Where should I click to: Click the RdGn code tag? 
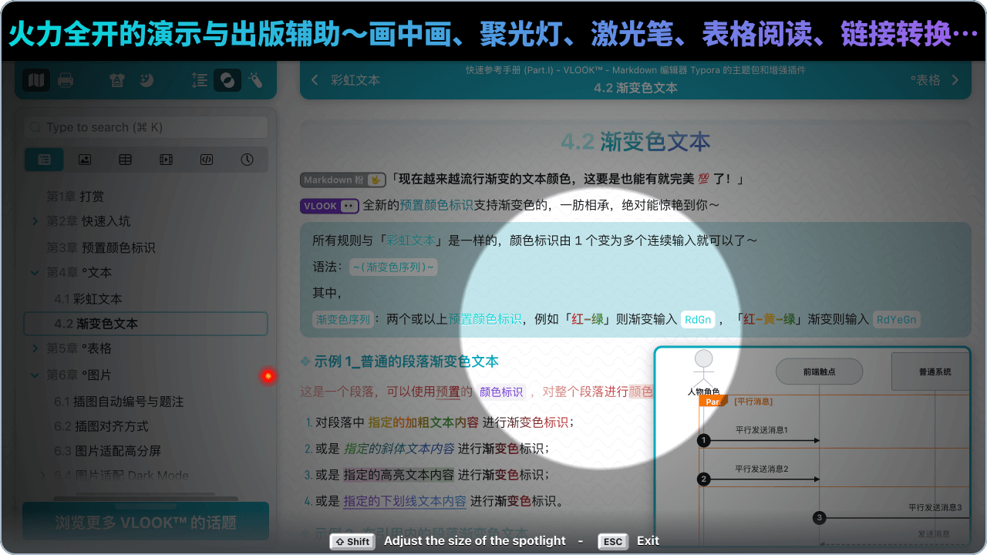coord(698,319)
